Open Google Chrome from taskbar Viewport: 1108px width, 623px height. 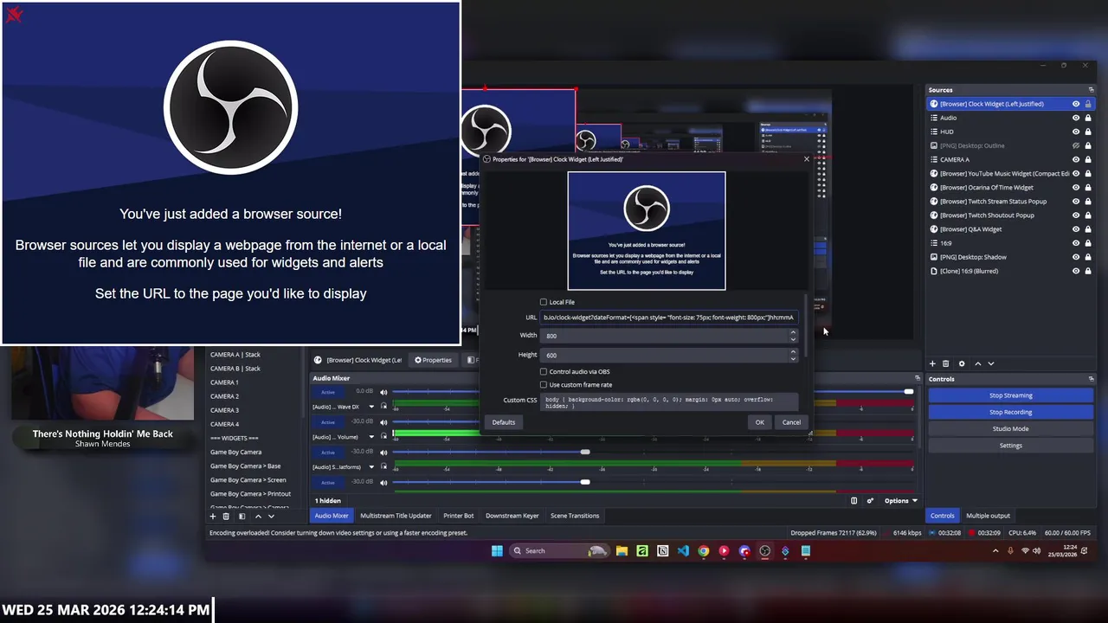[704, 550]
